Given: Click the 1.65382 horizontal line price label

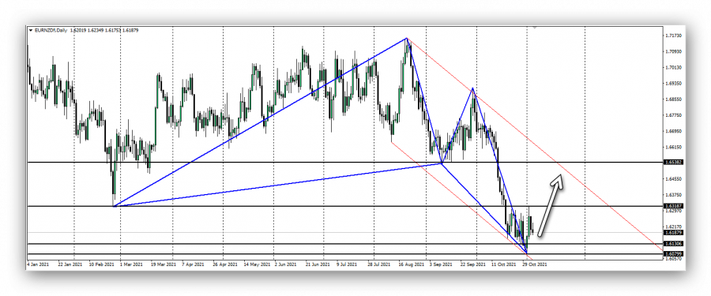Looking at the screenshot, I should coord(674,162).
